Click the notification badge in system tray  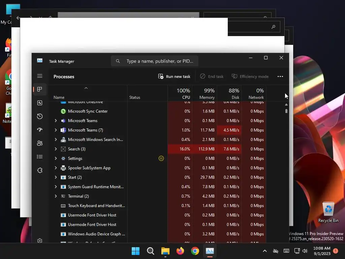[x=336, y=251]
